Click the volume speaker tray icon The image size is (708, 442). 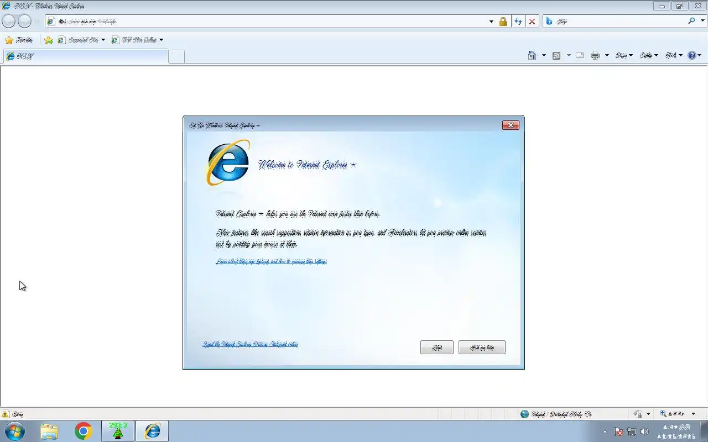[x=644, y=432]
